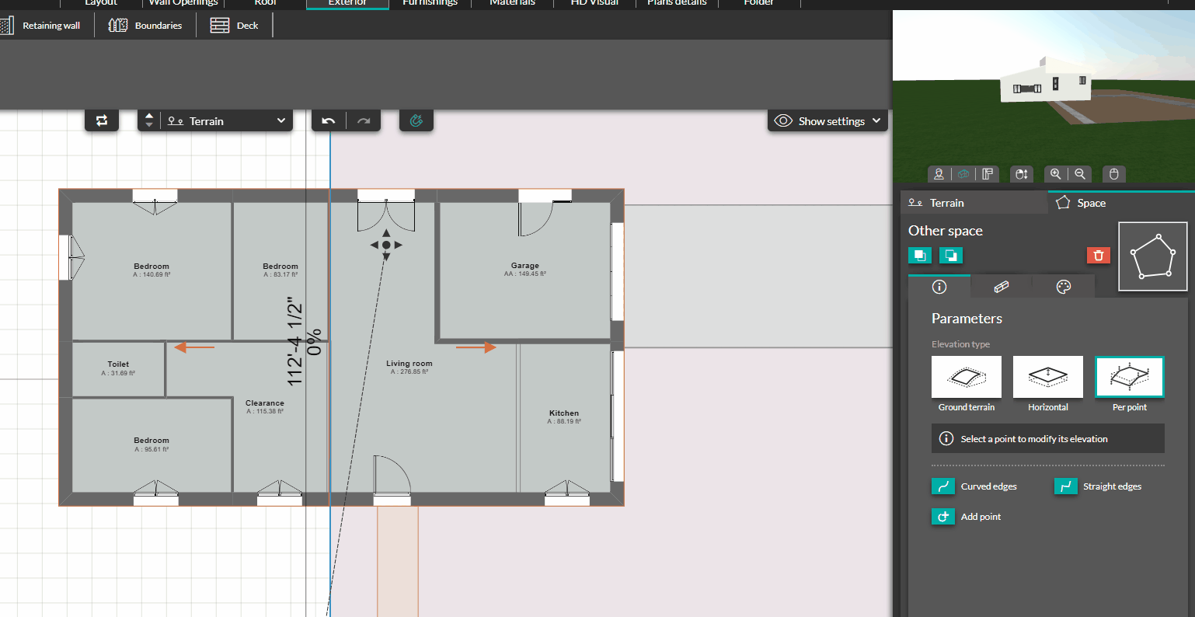This screenshot has width=1195, height=617.
Task: Expand the Show settings menu
Action: [827, 120]
